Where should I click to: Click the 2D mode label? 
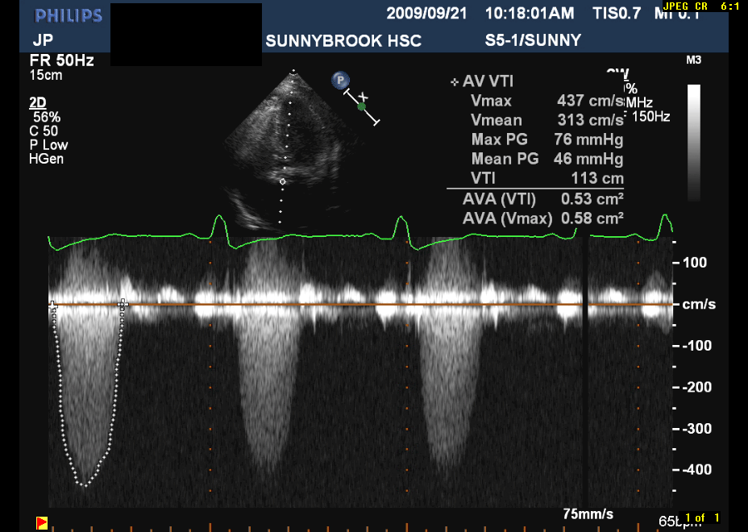[38, 102]
